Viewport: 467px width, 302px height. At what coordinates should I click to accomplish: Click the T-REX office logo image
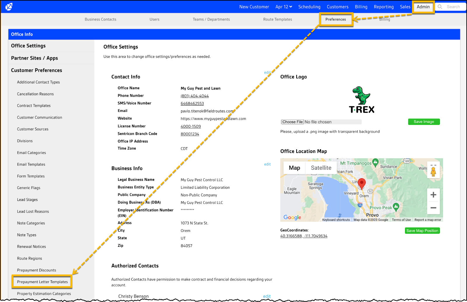[x=362, y=100]
